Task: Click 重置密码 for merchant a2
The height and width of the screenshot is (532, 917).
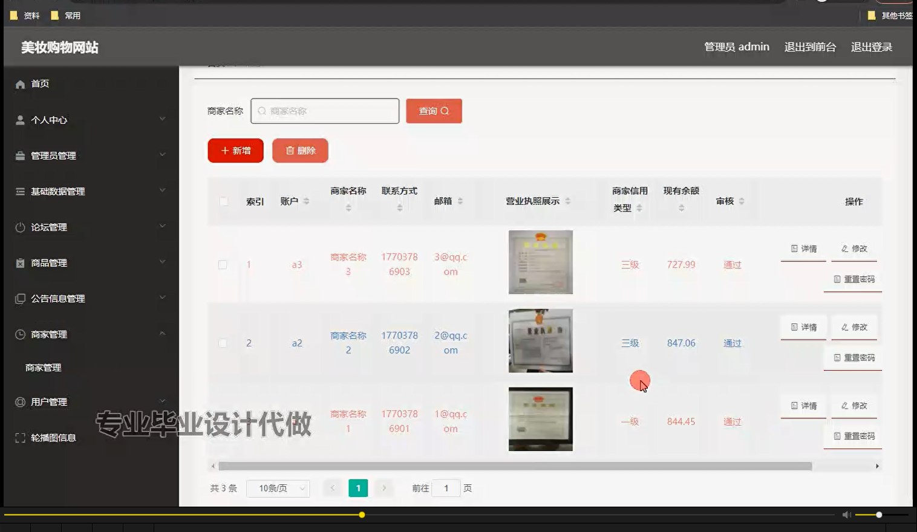Action: click(x=853, y=358)
